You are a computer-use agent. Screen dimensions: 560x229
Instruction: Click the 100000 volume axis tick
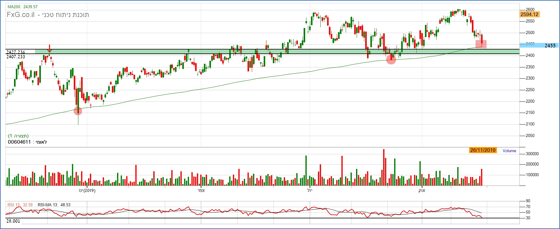tap(532, 175)
